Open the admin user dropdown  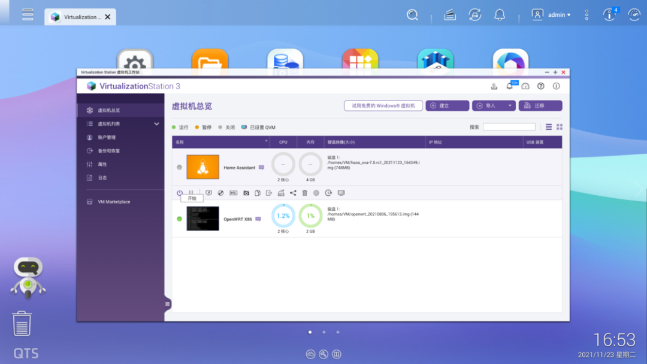(x=551, y=15)
